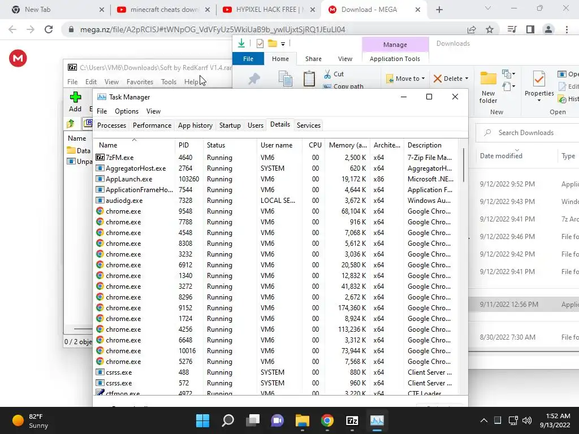Select the AppLaunch.exe process row
Screen dimensions: 579x434
click(275, 179)
